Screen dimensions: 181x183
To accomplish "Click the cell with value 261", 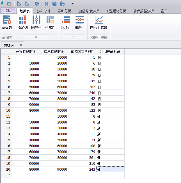I will [x=82, y=157].
